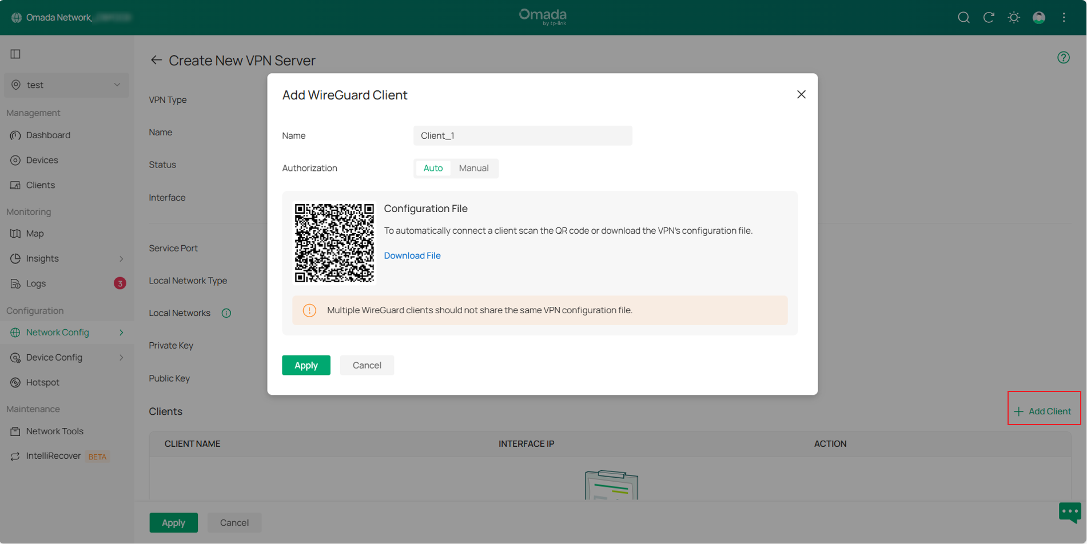
Task: Apply the WireGuard client settings
Action: coord(306,365)
